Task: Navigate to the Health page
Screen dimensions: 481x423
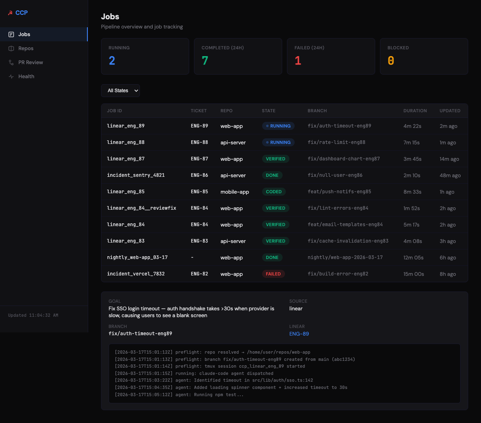Action: tap(44, 77)
